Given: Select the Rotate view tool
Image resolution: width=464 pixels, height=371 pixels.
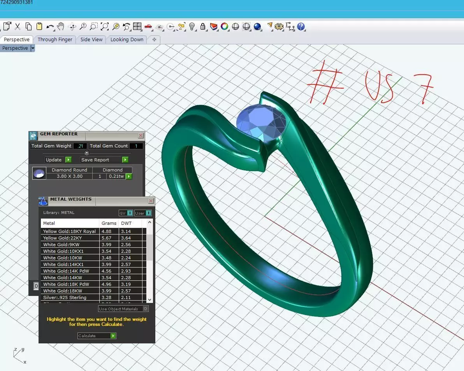Looking at the screenshot, I should tap(72, 27).
